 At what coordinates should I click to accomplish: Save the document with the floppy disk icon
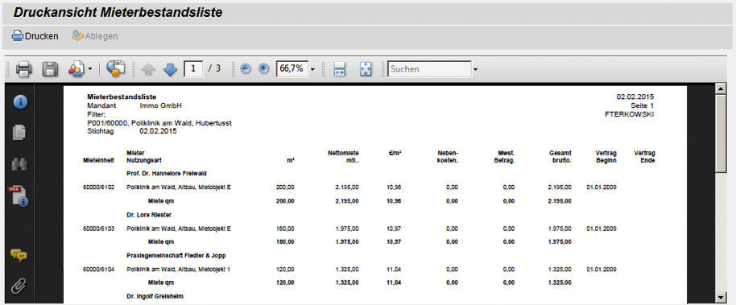pyautogui.click(x=50, y=69)
